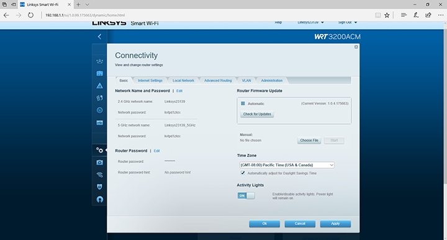Switch to the Local Network tab
Image resolution: width=447 pixels, height=240 pixels.
183,81
